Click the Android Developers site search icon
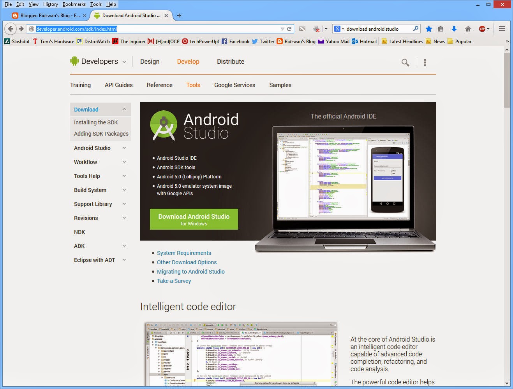513x389 pixels. pos(405,62)
